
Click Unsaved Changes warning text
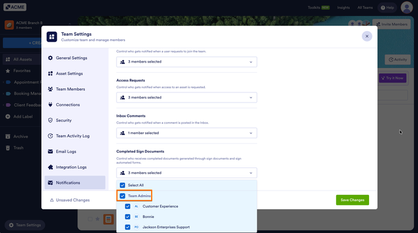72,200
